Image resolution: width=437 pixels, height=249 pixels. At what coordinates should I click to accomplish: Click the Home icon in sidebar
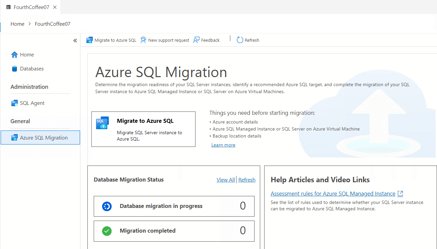14,55
